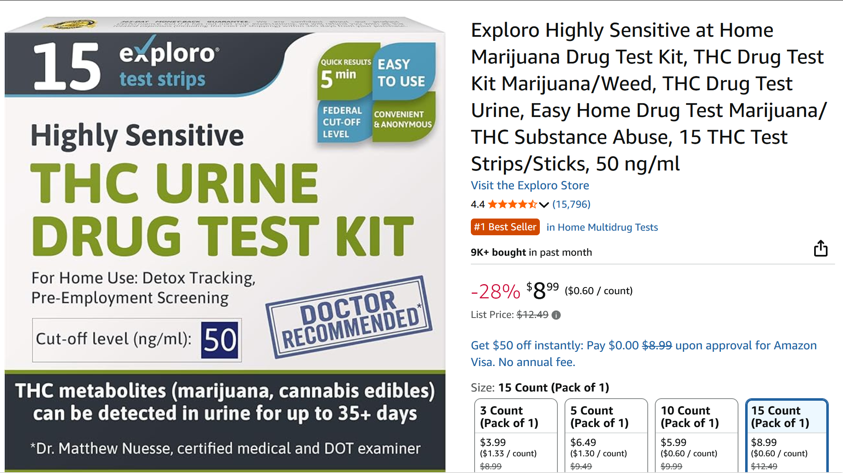Open the Amazon Visa $50 off offer
Screen dimensions: 843x473
(x=644, y=353)
